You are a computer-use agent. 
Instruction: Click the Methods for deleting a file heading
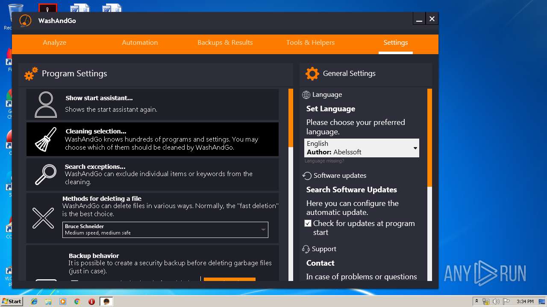[x=102, y=199]
